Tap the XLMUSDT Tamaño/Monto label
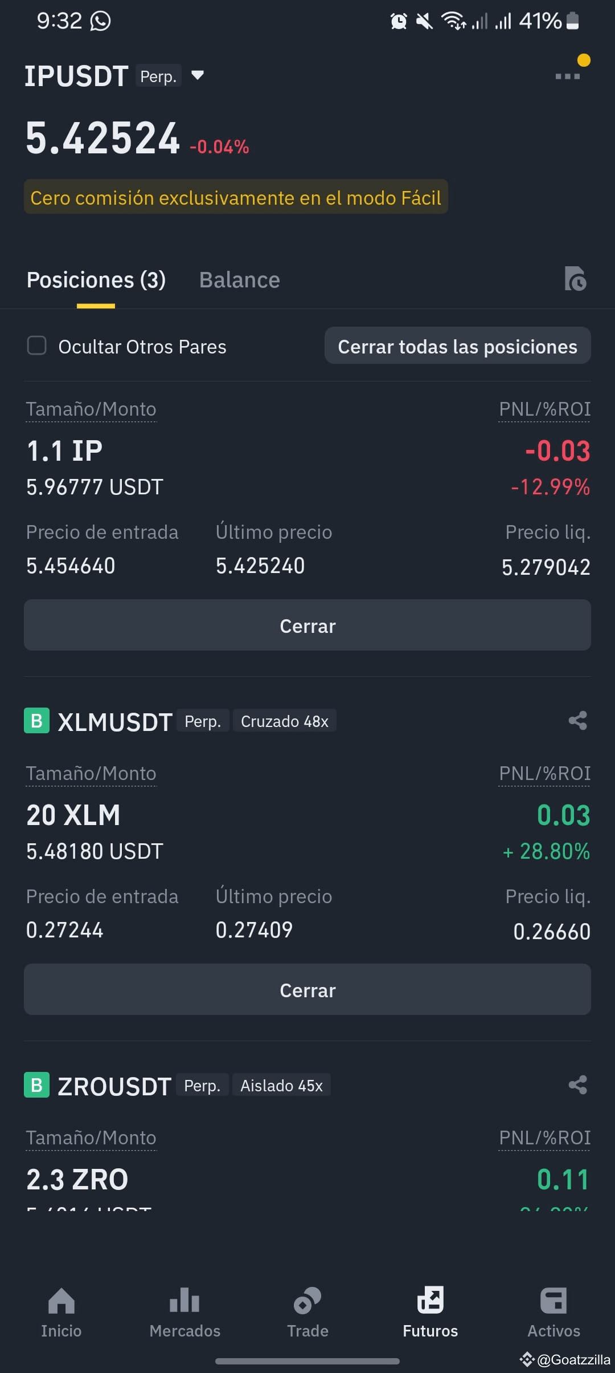Viewport: 615px width, 1373px height. [91, 774]
